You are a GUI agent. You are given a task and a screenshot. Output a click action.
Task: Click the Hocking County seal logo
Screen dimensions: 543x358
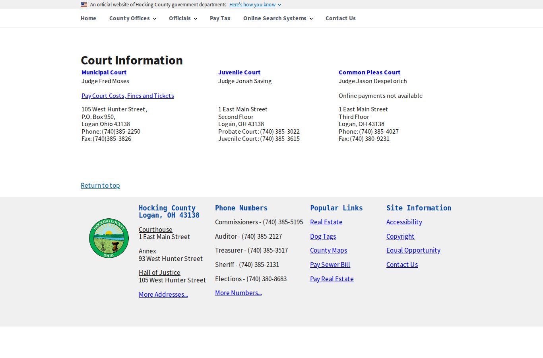pos(109,238)
